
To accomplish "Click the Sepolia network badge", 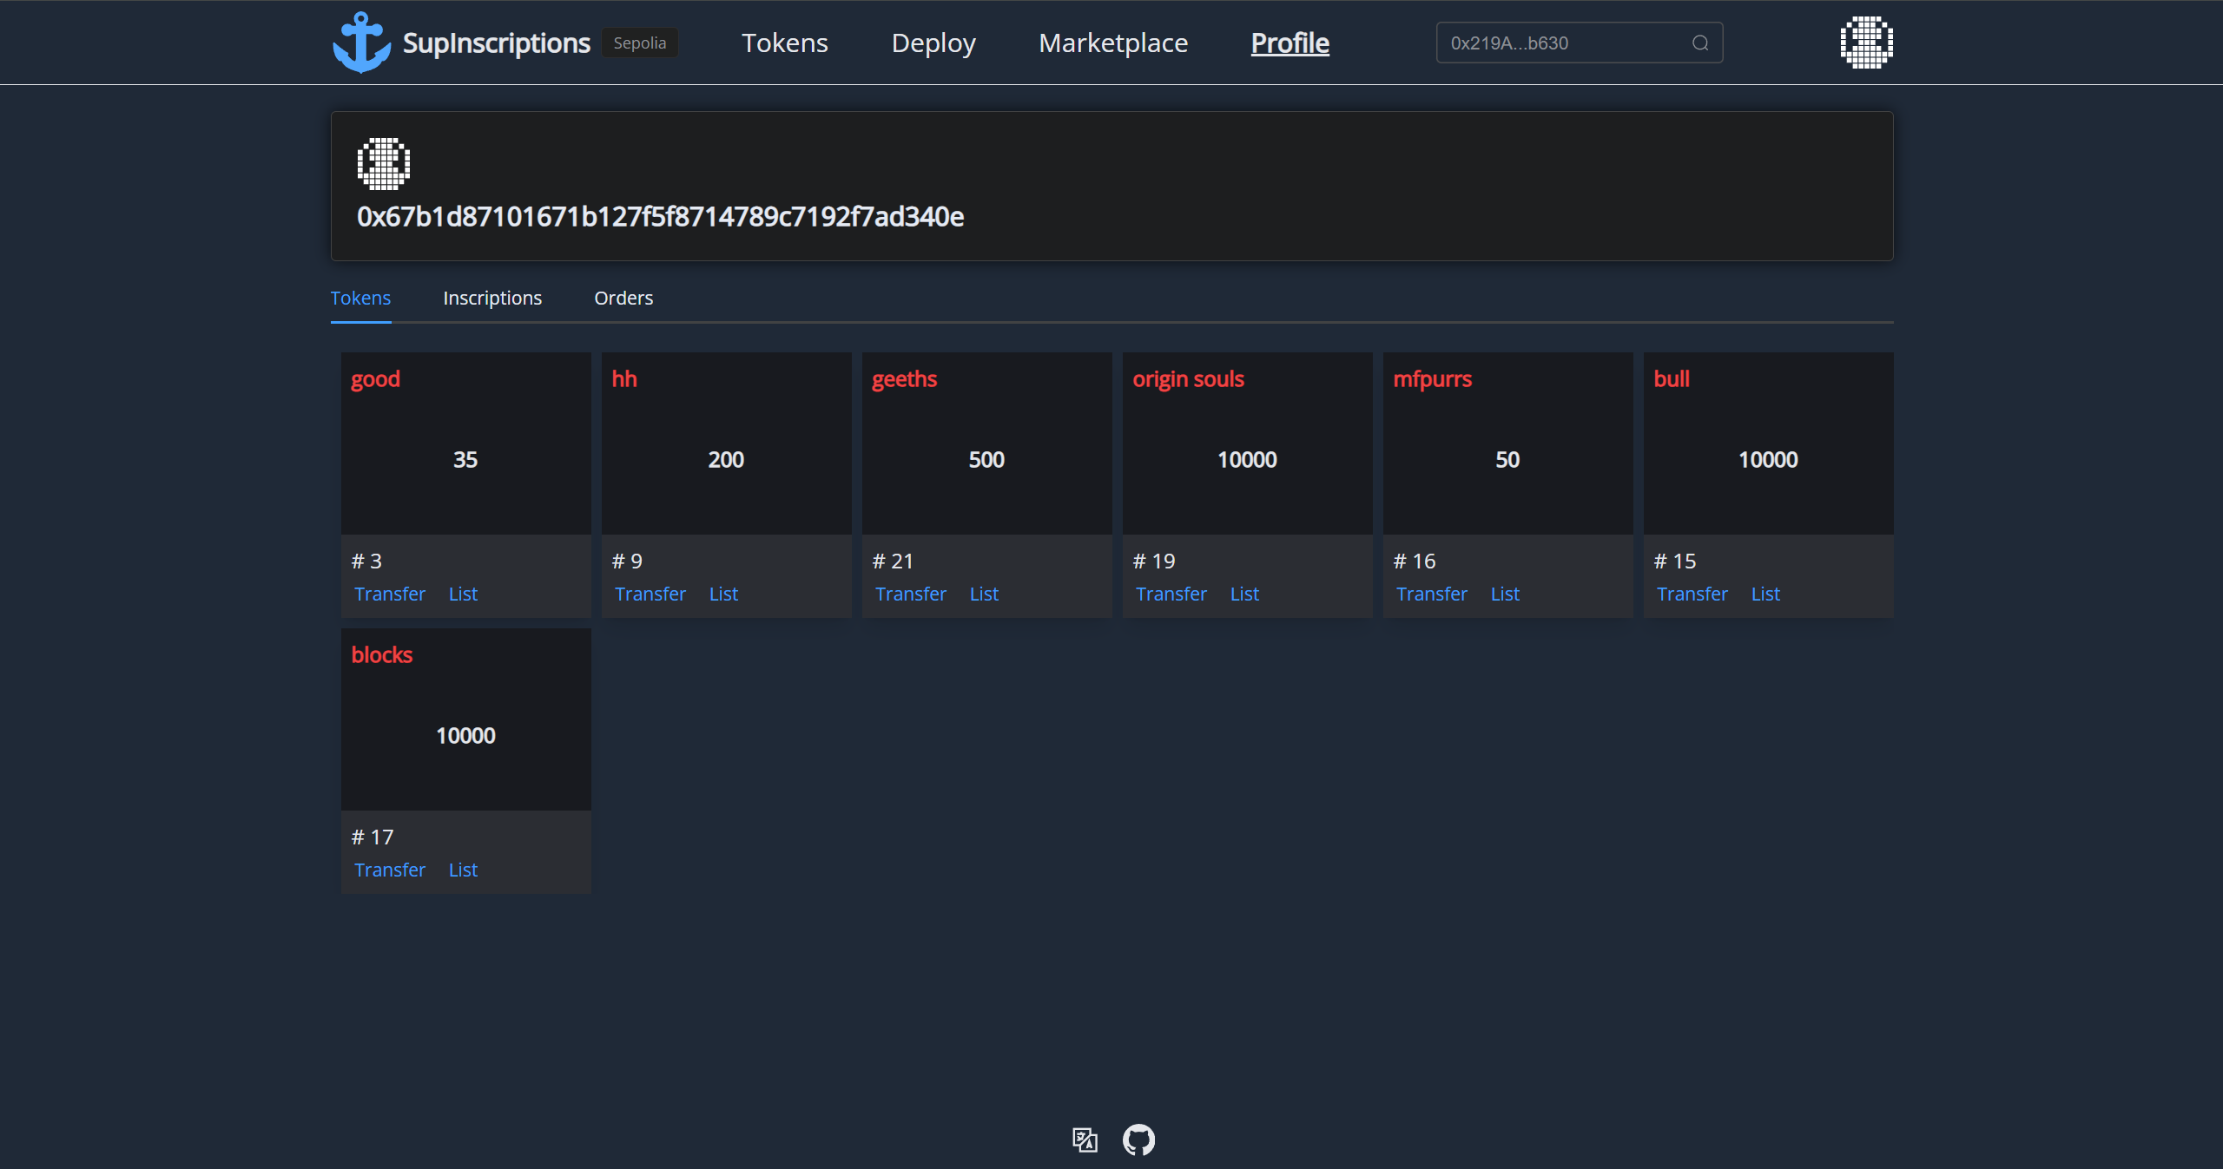I will [x=639, y=43].
